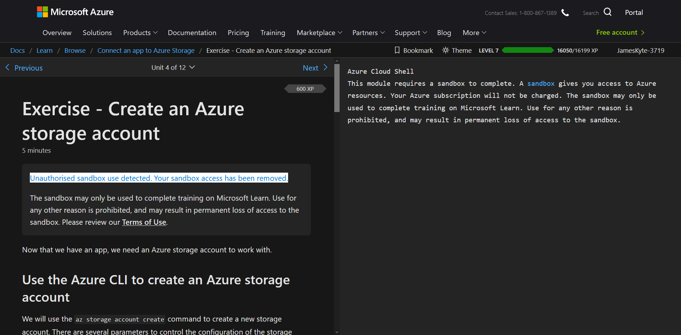681x335 pixels.
Task: Click the Use the Azure CLI heading
Action: (x=156, y=288)
